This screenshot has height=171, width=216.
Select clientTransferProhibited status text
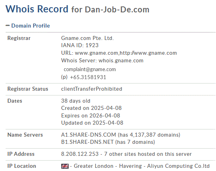click(x=92, y=89)
